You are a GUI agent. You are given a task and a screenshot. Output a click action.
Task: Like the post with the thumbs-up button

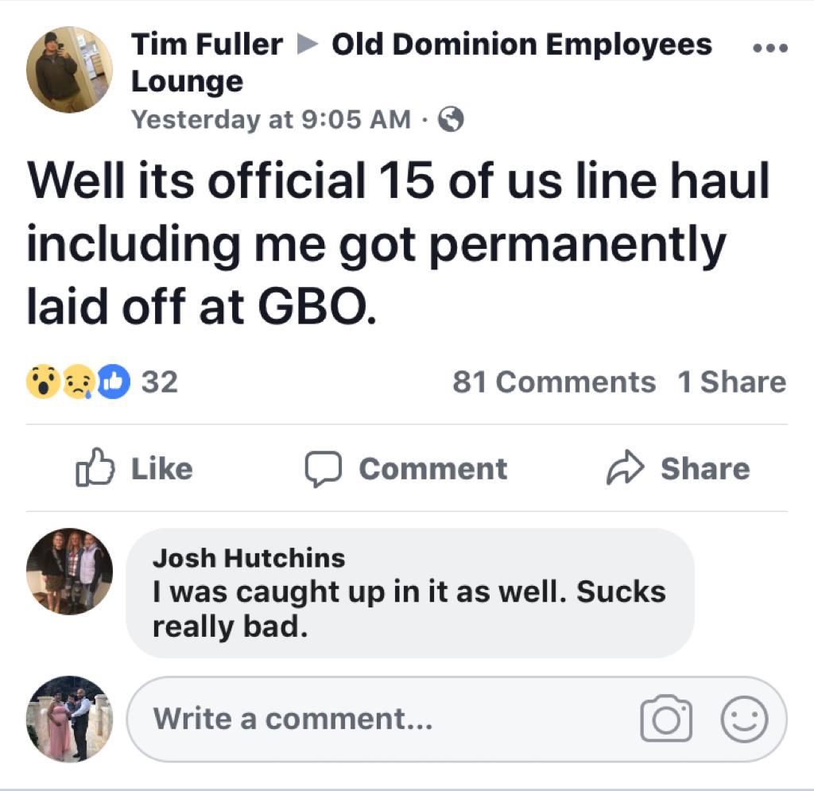(134, 468)
